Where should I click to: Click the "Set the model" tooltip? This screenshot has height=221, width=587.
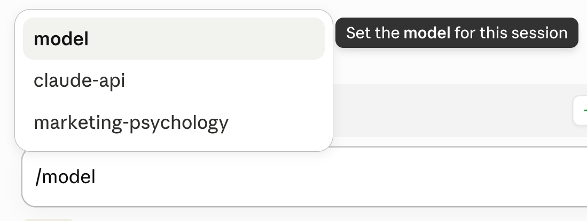click(457, 33)
